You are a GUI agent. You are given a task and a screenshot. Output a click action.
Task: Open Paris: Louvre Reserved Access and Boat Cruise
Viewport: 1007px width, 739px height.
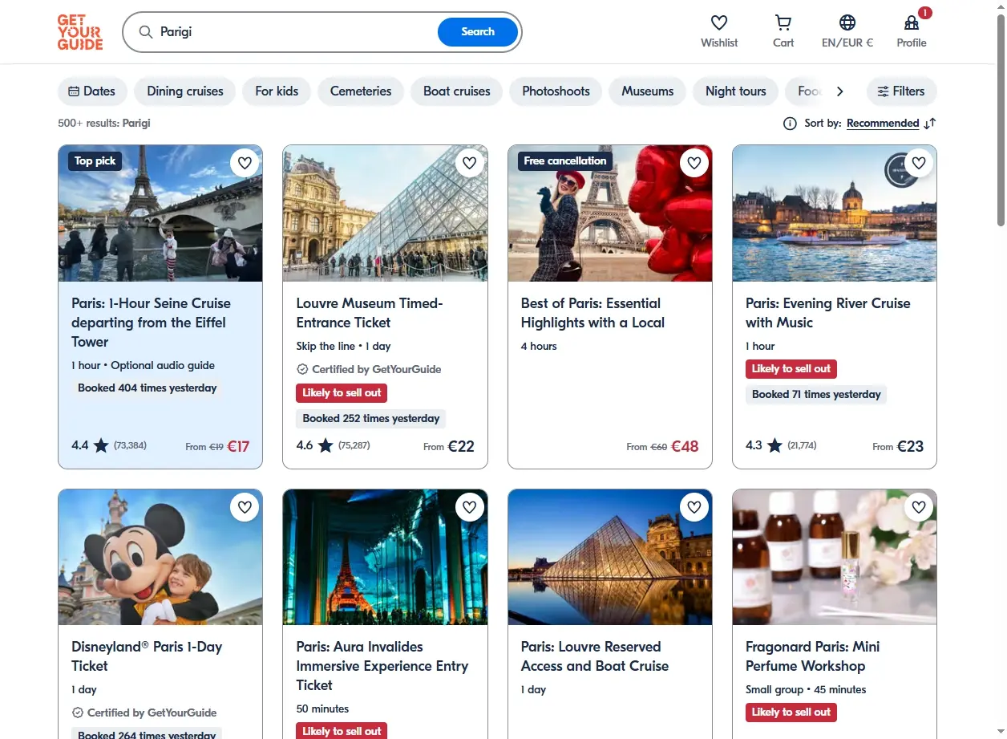(x=595, y=656)
